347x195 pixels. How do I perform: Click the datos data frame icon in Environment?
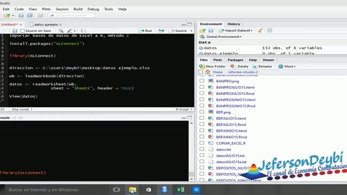pos(201,48)
